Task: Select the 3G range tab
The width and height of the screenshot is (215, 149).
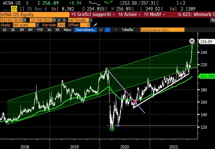Action: tap(13, 30)
